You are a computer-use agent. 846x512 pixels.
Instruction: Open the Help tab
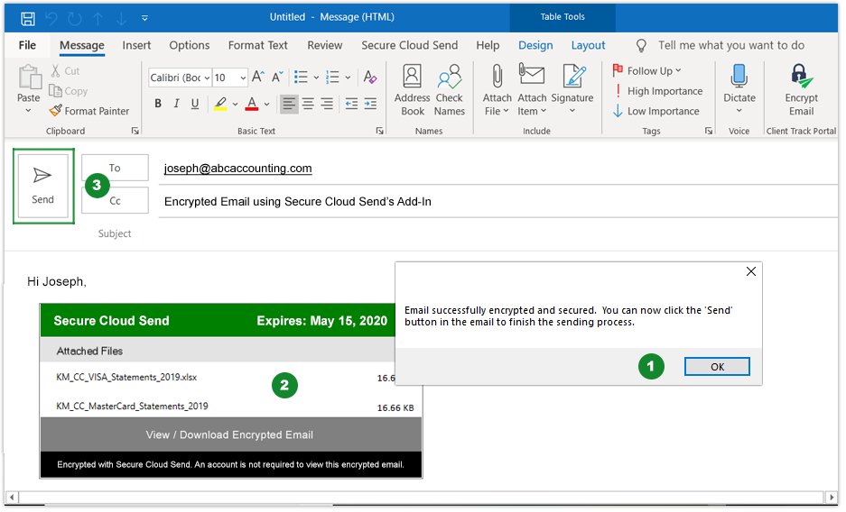(488, 45)
